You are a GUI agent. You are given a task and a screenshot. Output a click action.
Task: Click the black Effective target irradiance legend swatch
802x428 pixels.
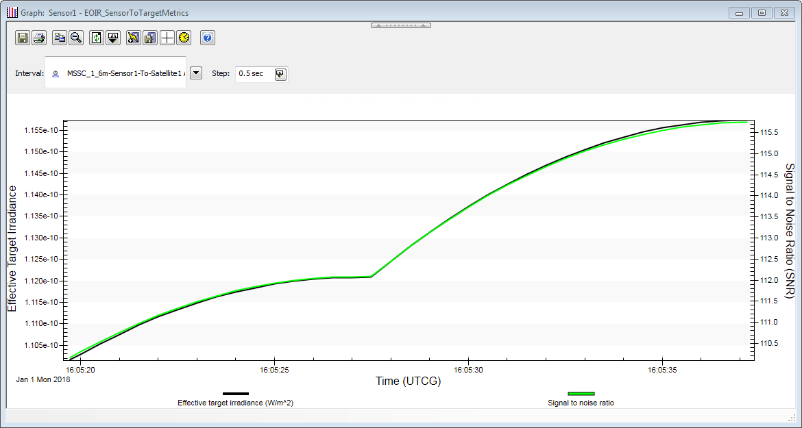[x=236, y=394]
